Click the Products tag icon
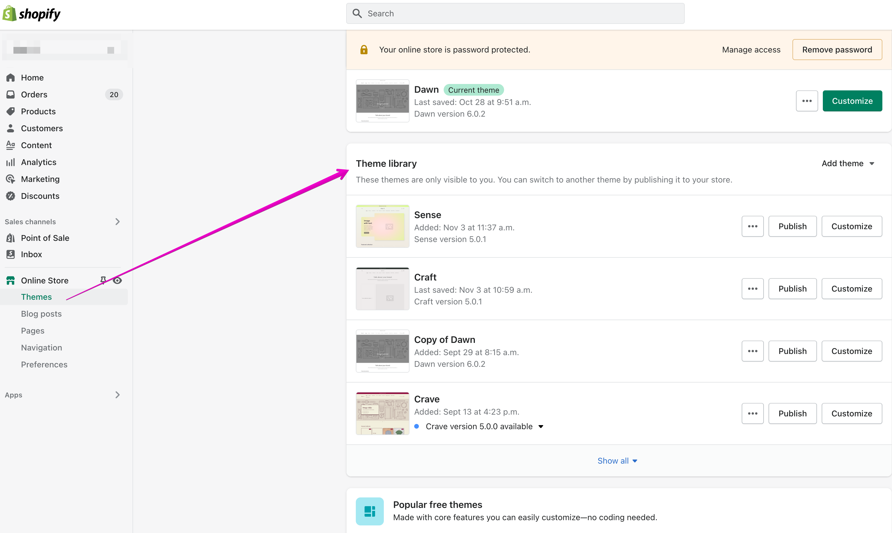 (x=11, y=111)
